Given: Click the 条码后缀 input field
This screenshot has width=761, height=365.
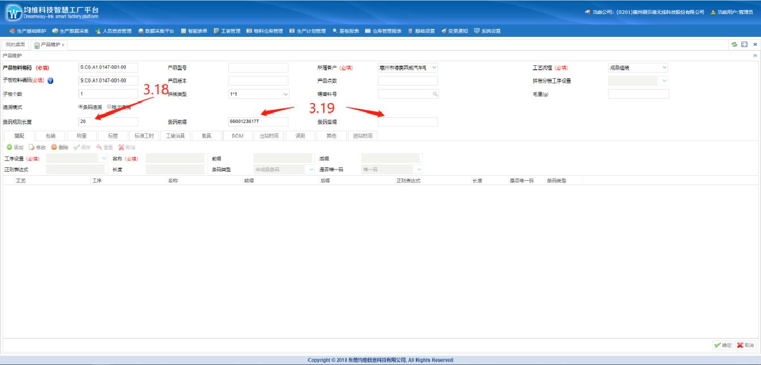Looking at the screenshot, I should pos(407,122).
